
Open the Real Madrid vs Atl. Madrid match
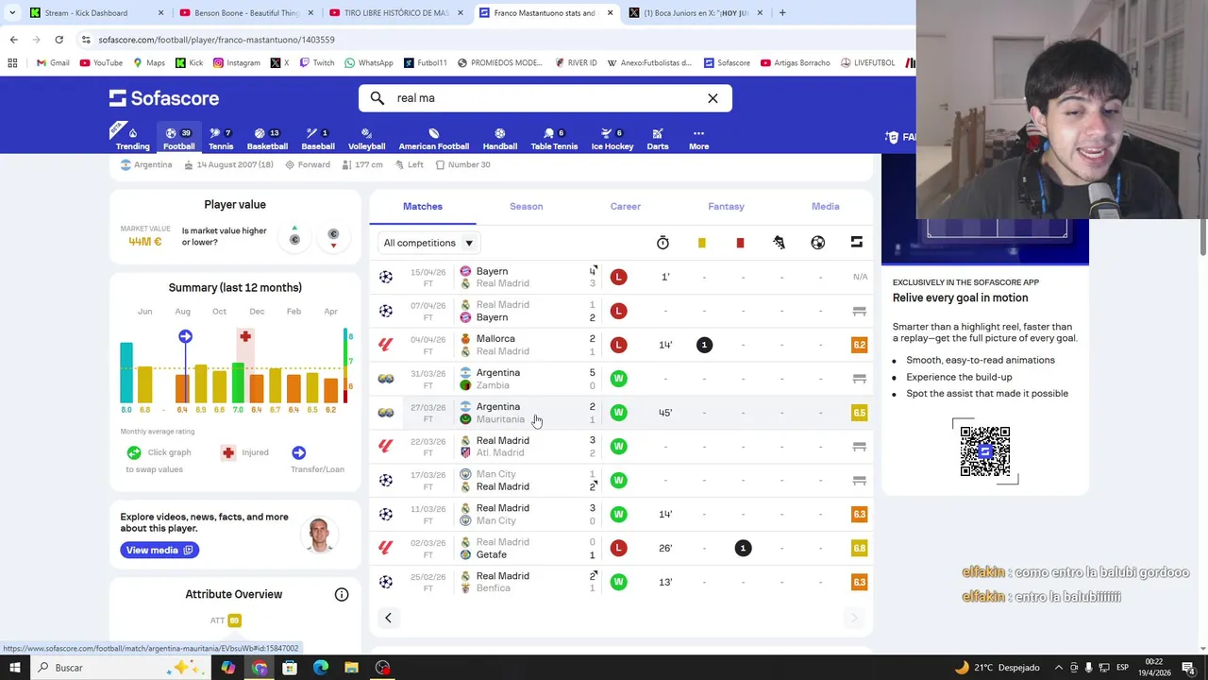[621, 446]
